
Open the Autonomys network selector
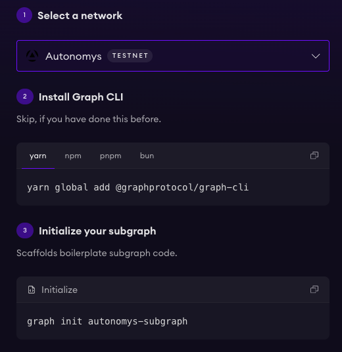click(173, 56)
